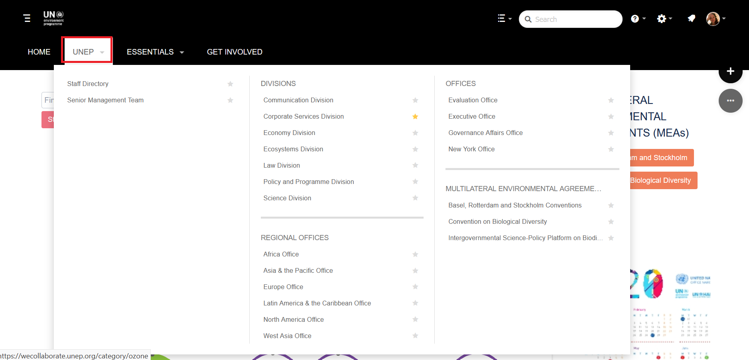Open Convention on Biological Diversity
This screenshot has height=360, width=749.
click(x=497, y=221)
